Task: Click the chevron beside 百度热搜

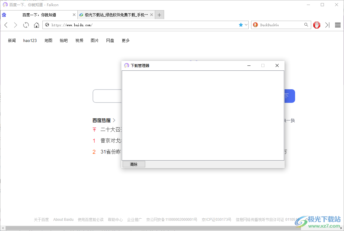Action: (114, 120)
